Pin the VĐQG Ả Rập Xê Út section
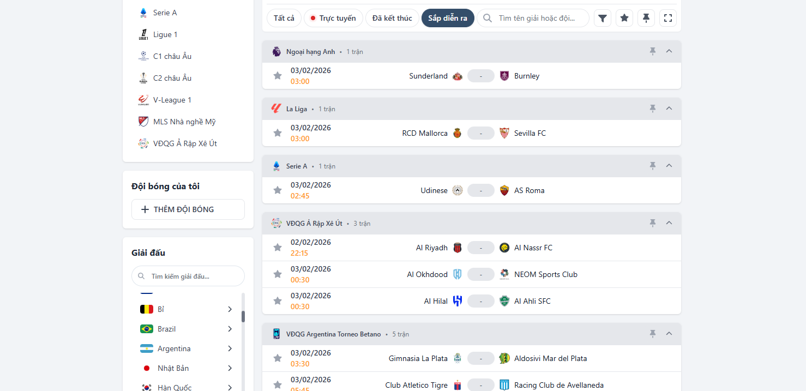Screen dimensions: 806x391 coord(653,223)
